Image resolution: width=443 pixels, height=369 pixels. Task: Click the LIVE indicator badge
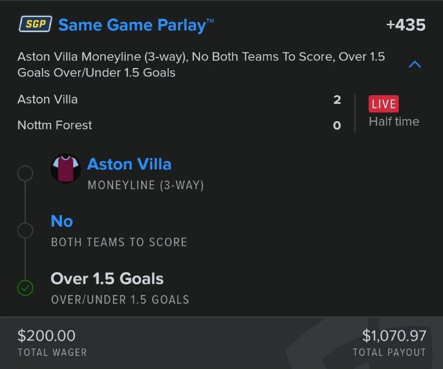383,104
